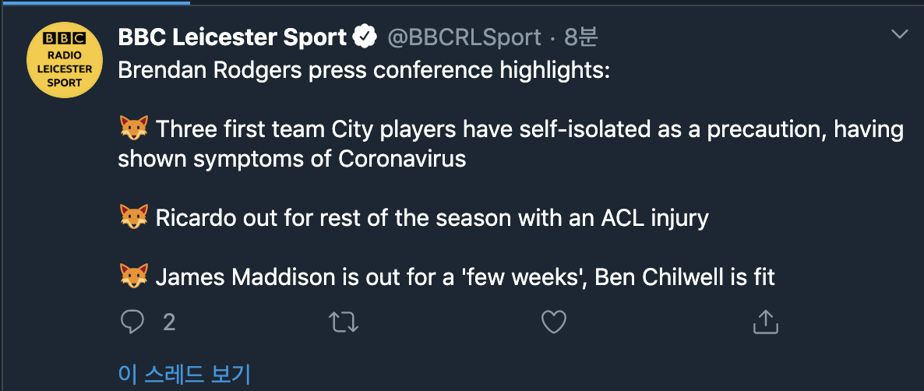Image resolution: width=924 pixels, height=391 pixels.
Task: Click the BBC Radio Leicester Sport avatar
Action: click(65, 60)
